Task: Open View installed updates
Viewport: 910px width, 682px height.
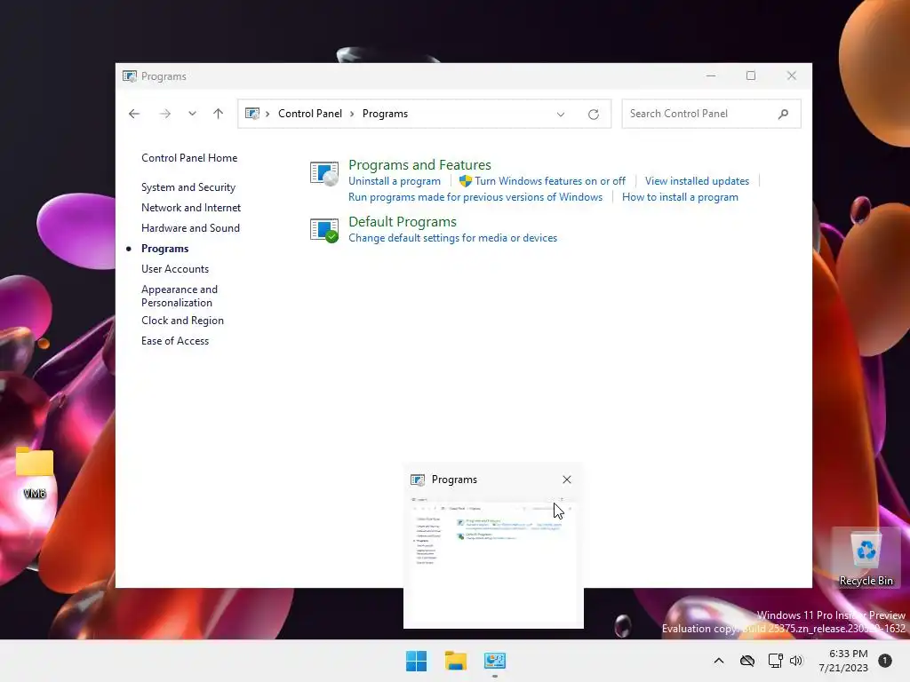Action: pyautogui.click(x=697, y=181)
